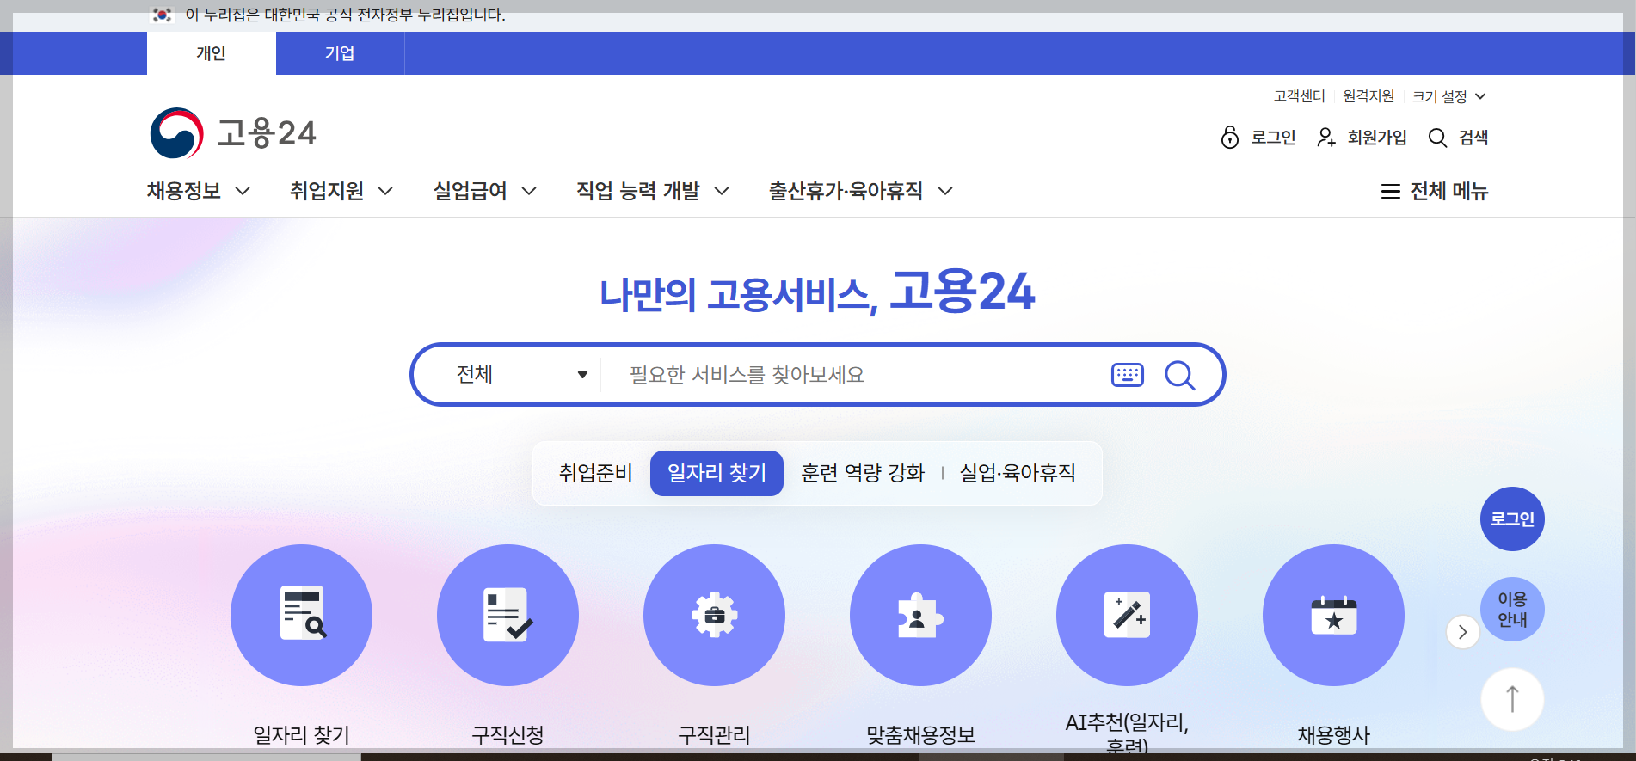This screenshot has width=1636, height=761.
Task: Expand the 출산휴가·육아휴직 menu
Action: tap(860, 191)
